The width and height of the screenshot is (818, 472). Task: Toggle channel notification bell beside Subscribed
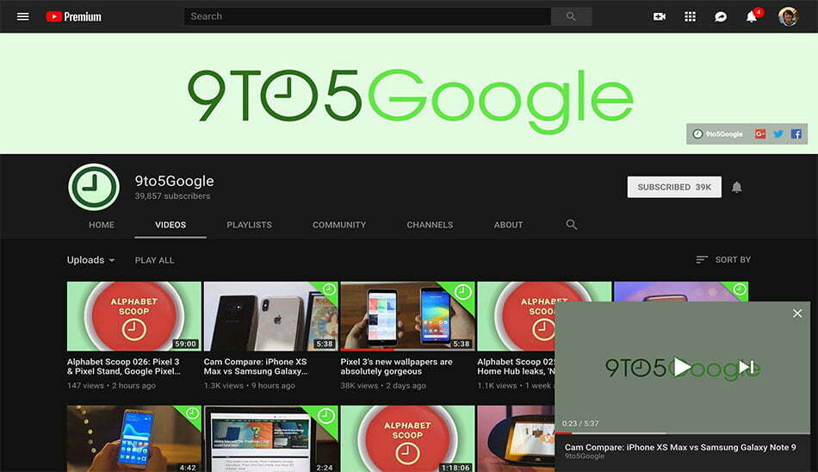tap(736, 187)
